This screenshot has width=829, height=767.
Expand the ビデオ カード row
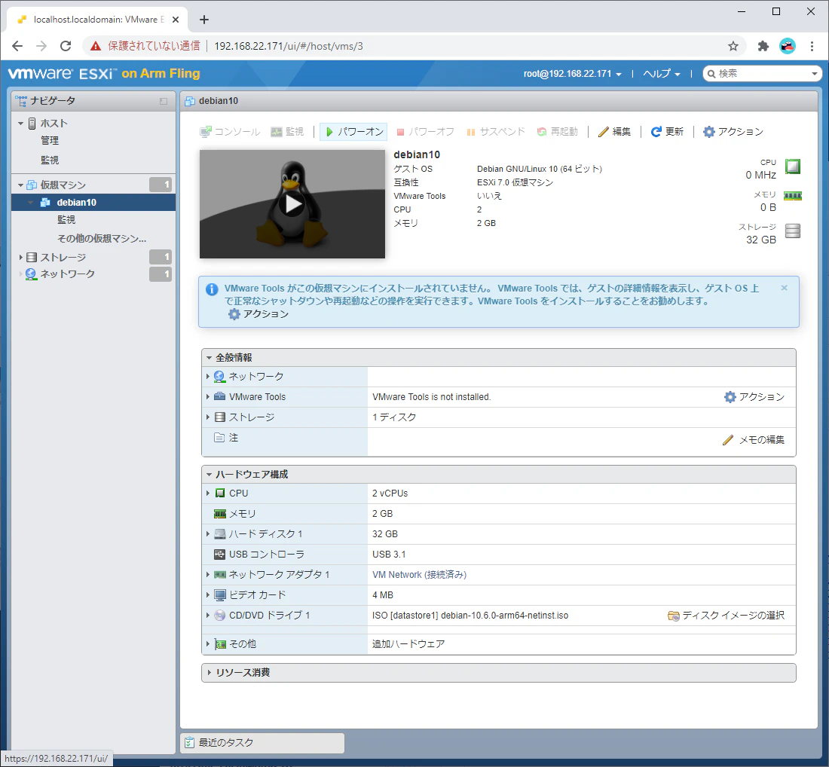tap(208, 594)
